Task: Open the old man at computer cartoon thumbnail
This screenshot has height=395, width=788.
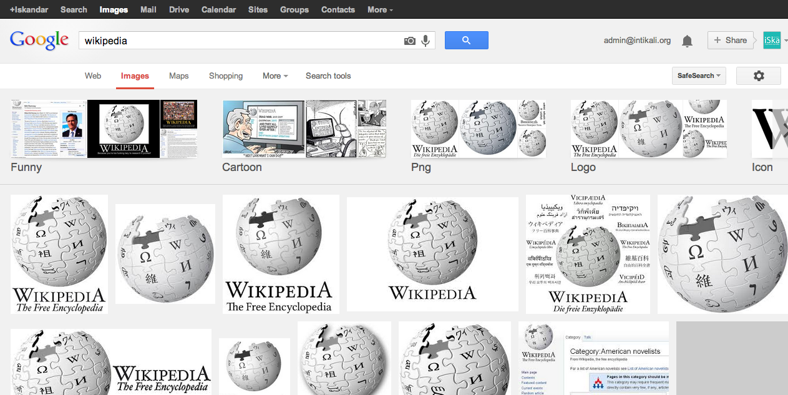Action: (264, 129)
